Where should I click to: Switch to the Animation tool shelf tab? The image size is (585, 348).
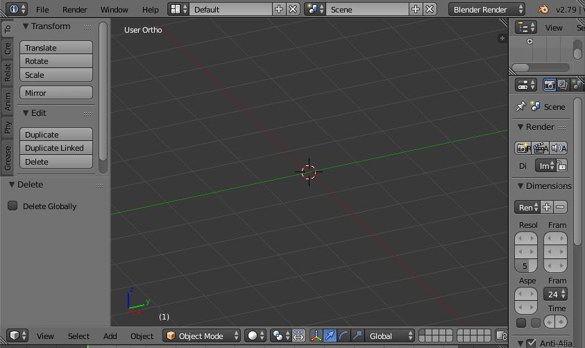coord(8,101)
